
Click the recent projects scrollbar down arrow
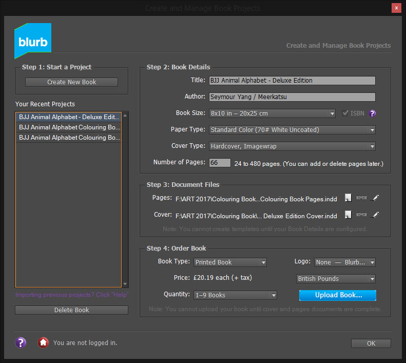tap(125, 284)
